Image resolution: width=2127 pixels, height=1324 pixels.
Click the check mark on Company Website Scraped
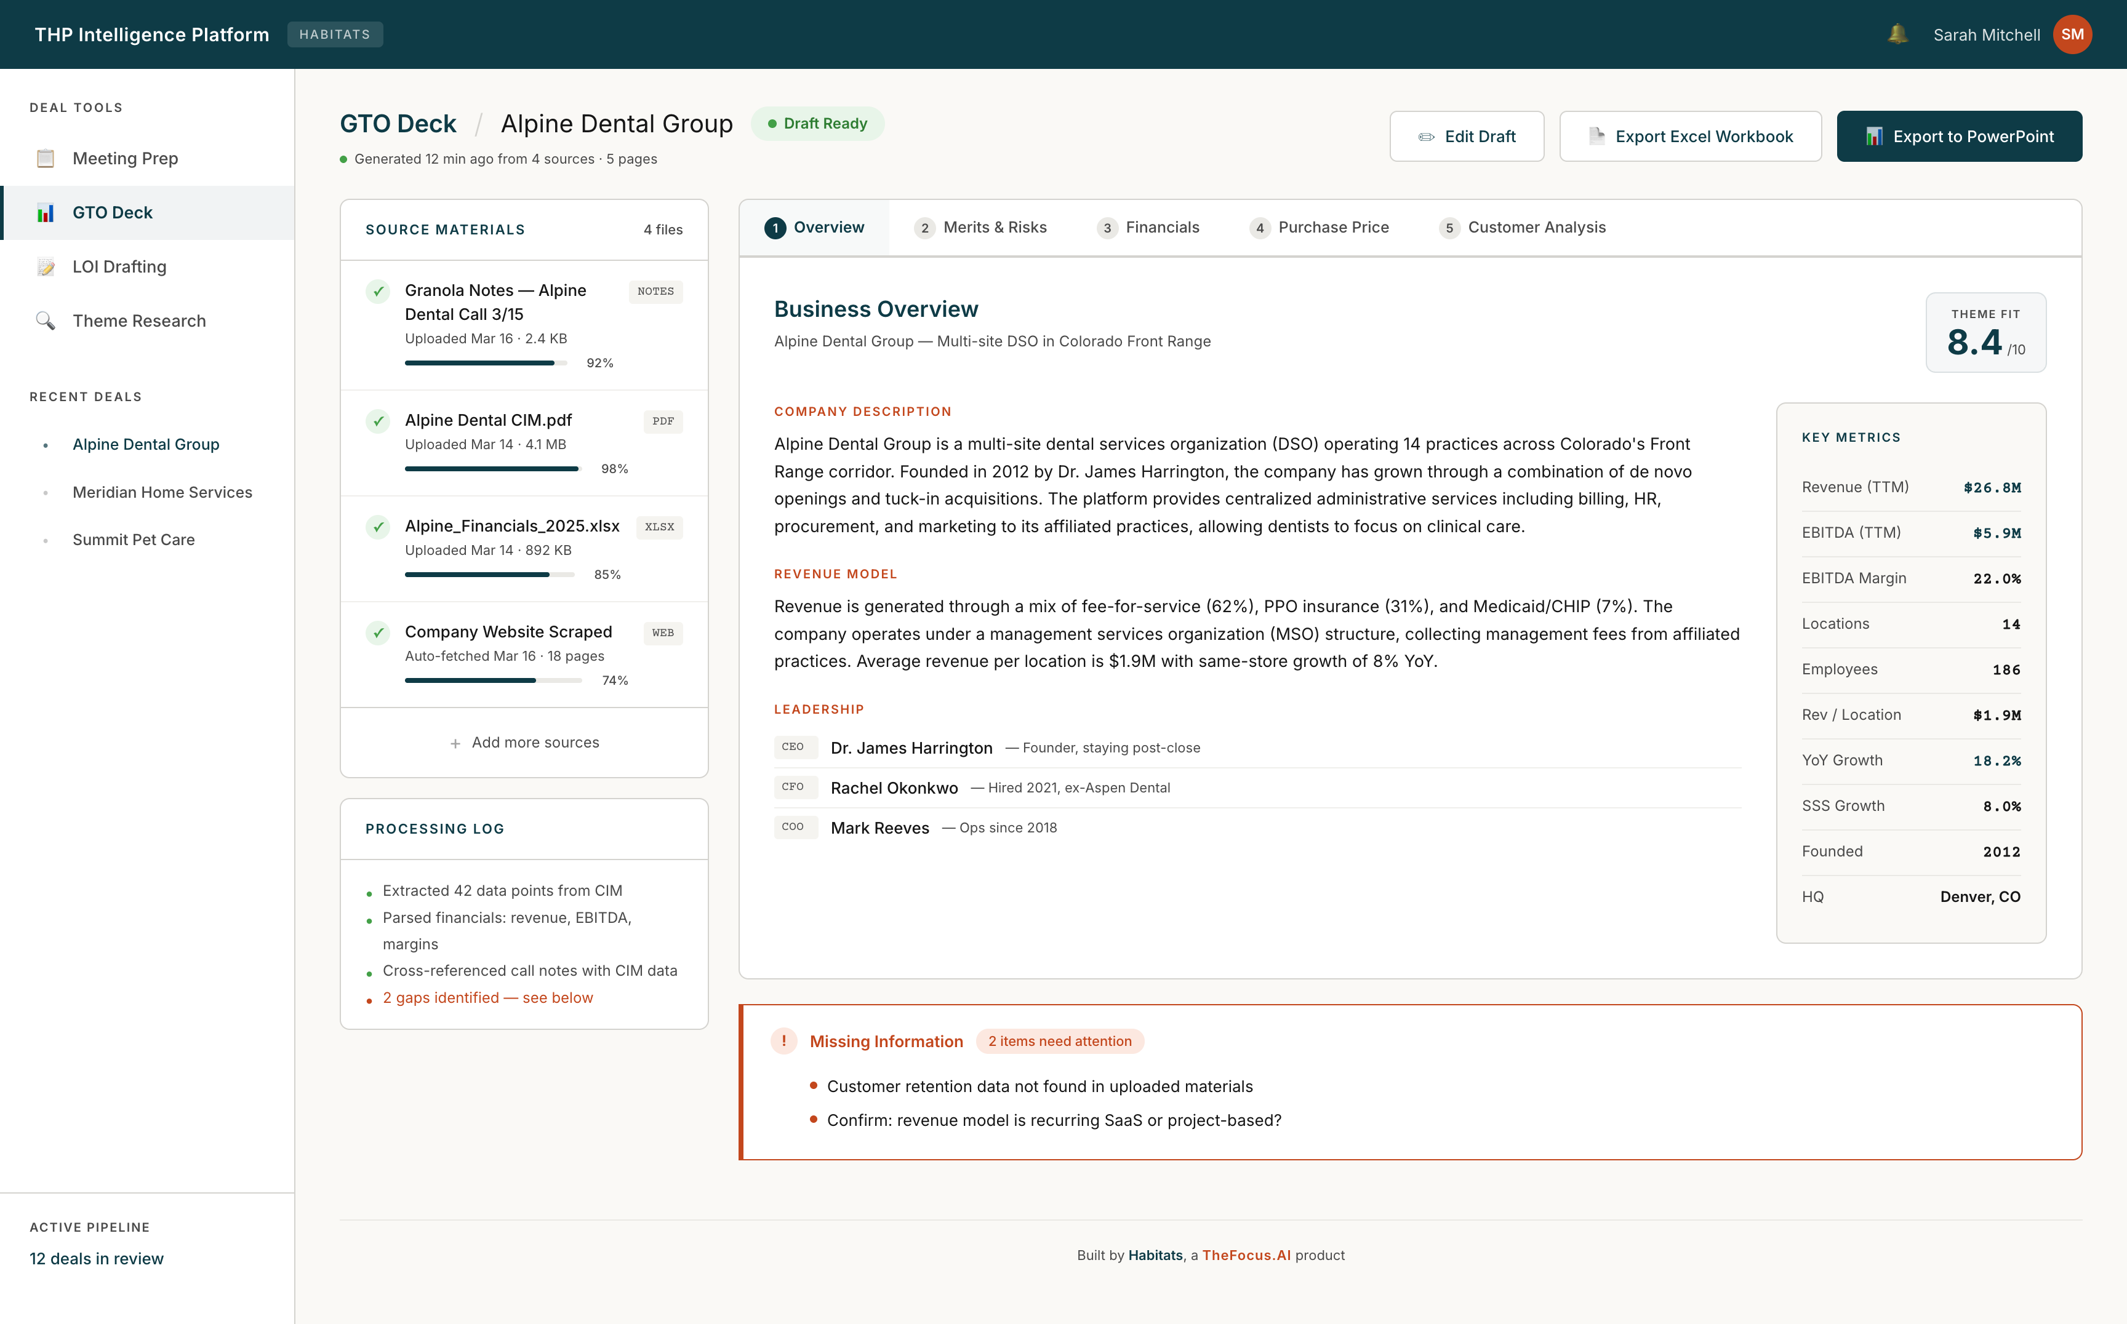click(x=377, y=632)
